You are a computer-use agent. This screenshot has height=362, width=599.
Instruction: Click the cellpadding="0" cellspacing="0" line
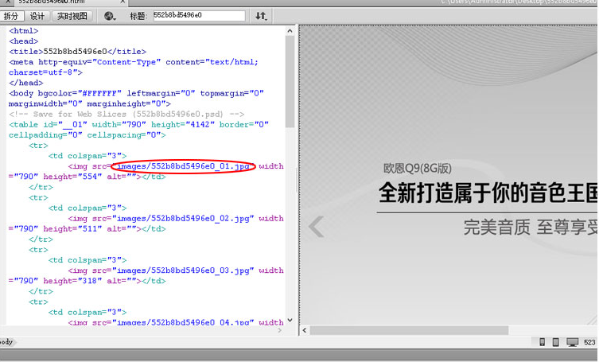pyautogui.click(x=88, y=135)
